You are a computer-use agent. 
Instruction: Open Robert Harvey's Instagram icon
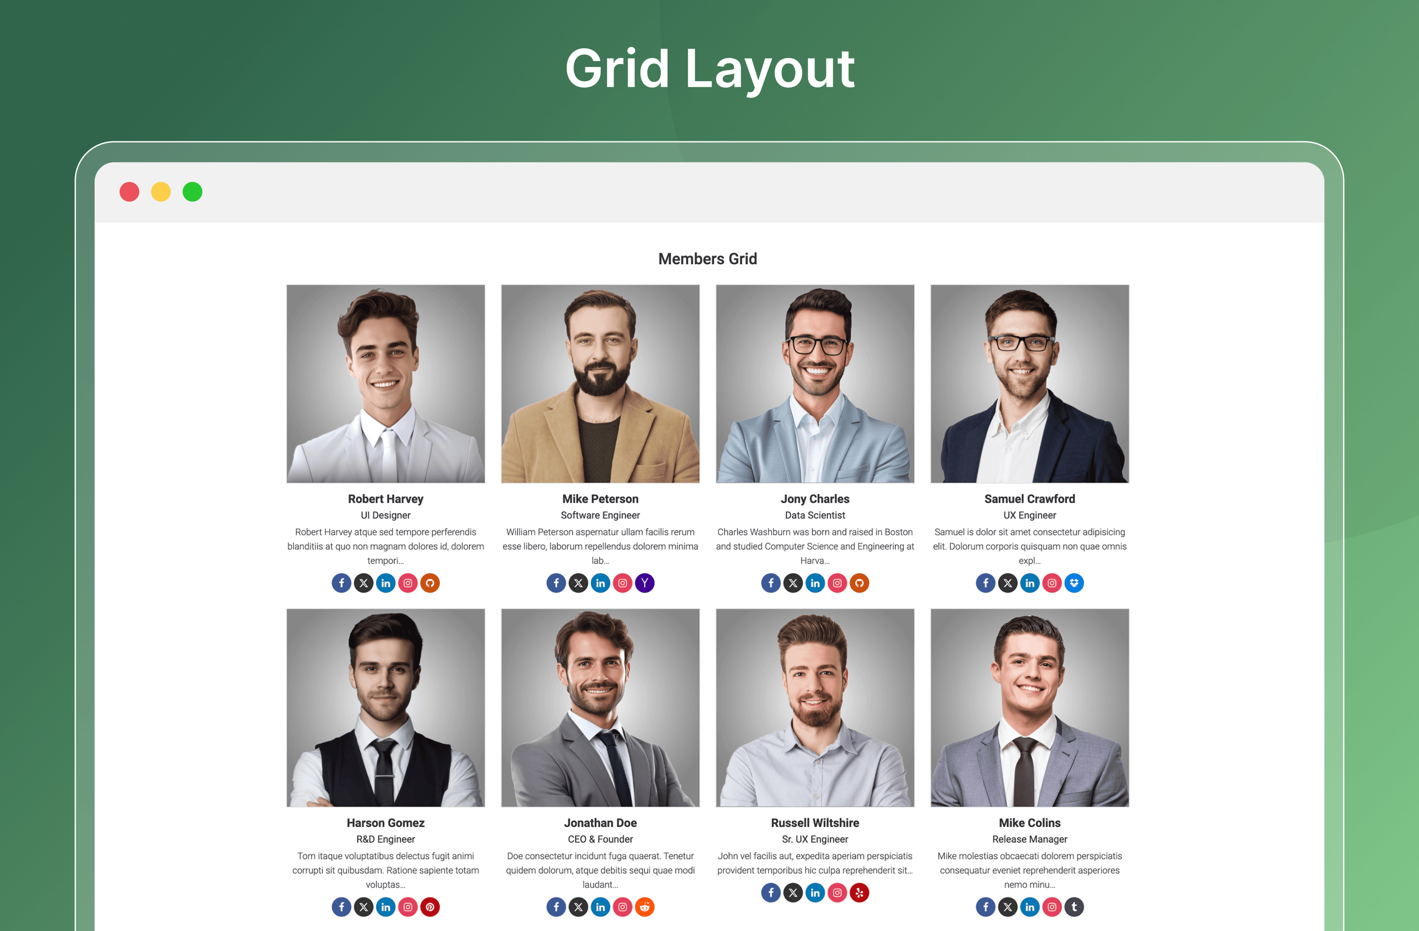[408, 583]
